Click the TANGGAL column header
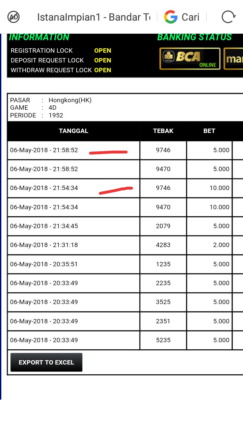This screenshot has width=243, height=432. [x=74, y=131]
